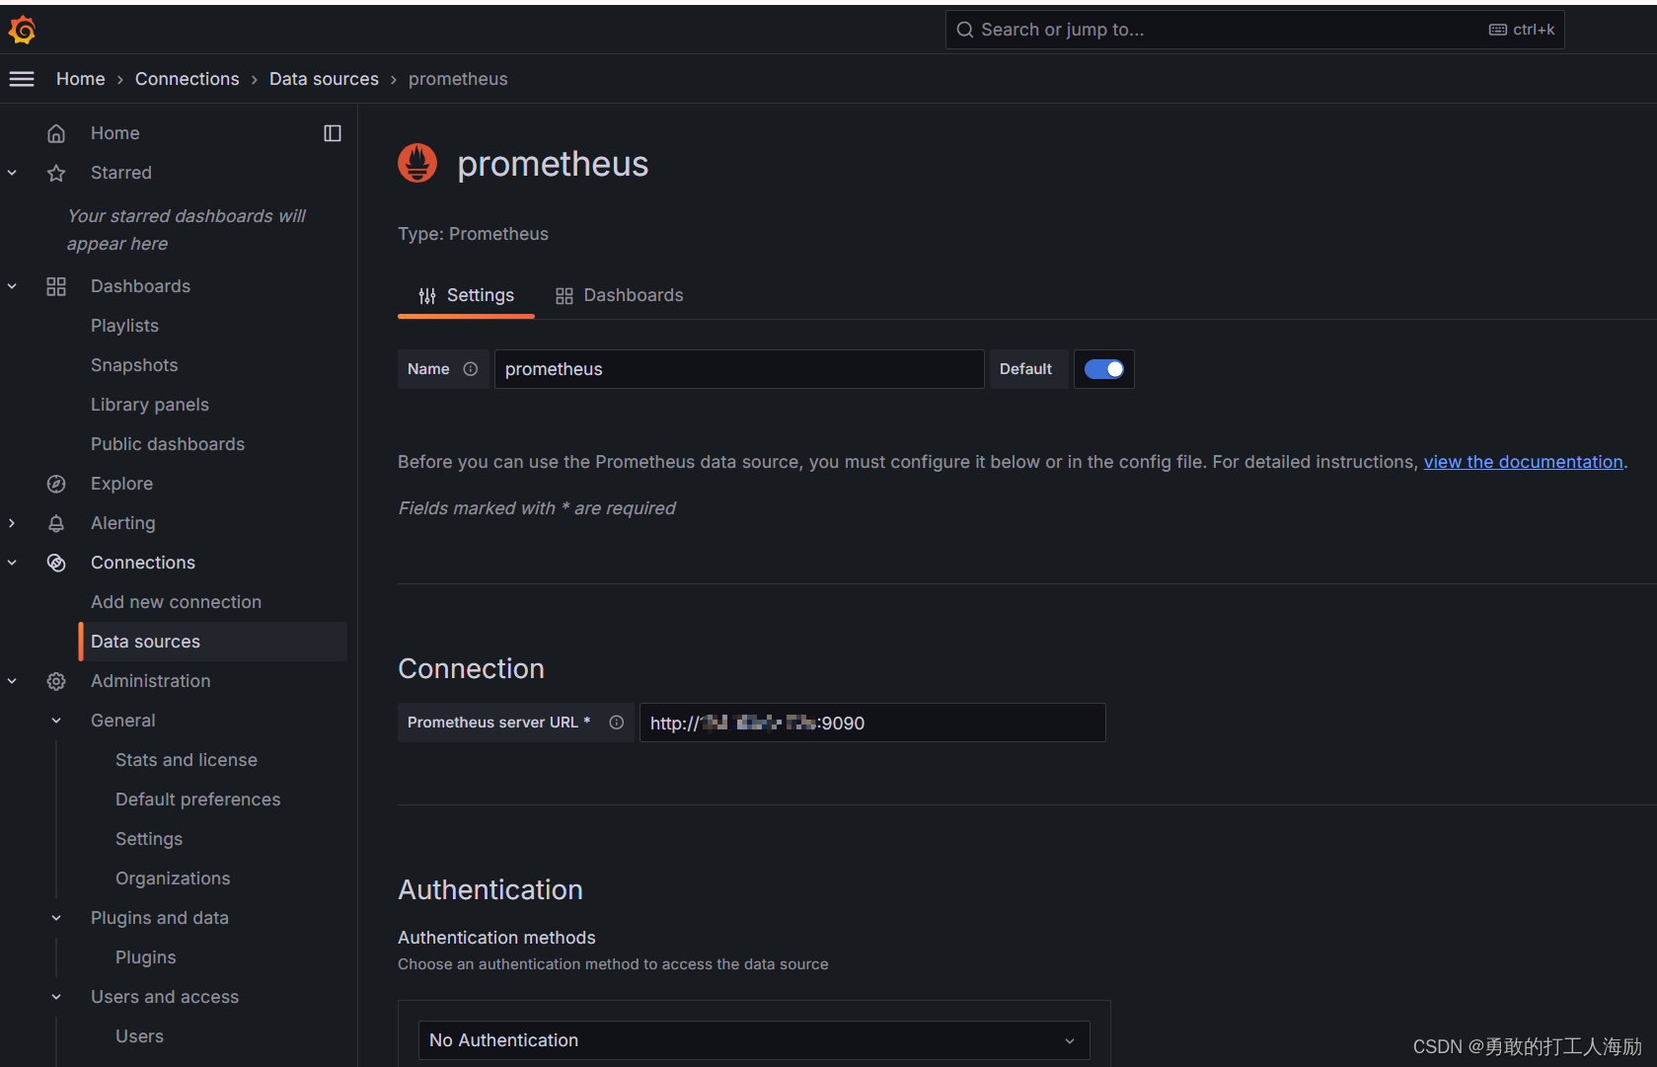Viewport: 1657px width, 1067px height.
Task: Open Public dashboards in the sidebar
Action: pos(168,444)
